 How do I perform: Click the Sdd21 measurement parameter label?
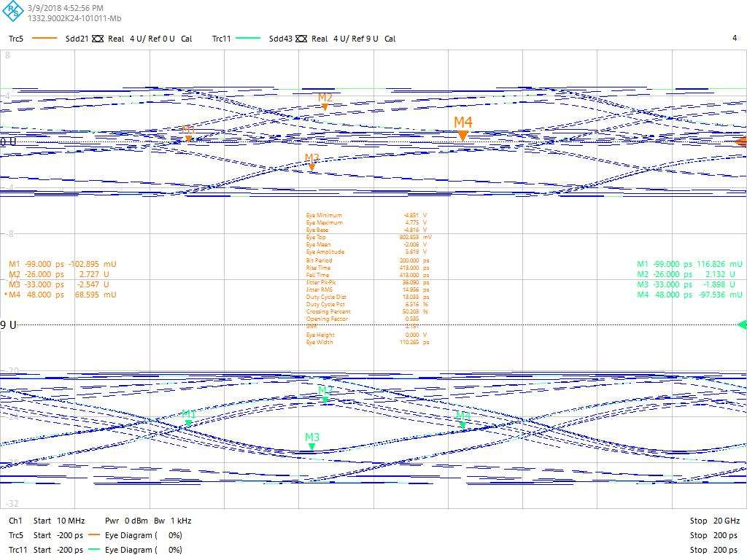tap(77, 39)
